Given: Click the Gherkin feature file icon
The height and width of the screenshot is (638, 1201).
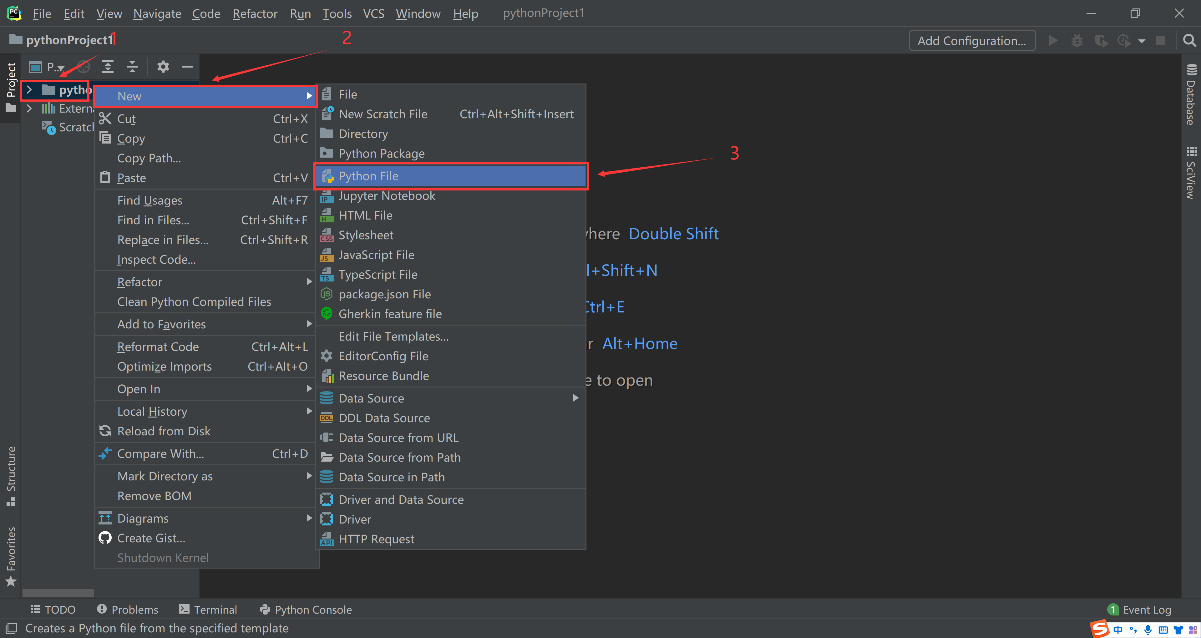Looking at the screenshot, I should tap(326, 314).
